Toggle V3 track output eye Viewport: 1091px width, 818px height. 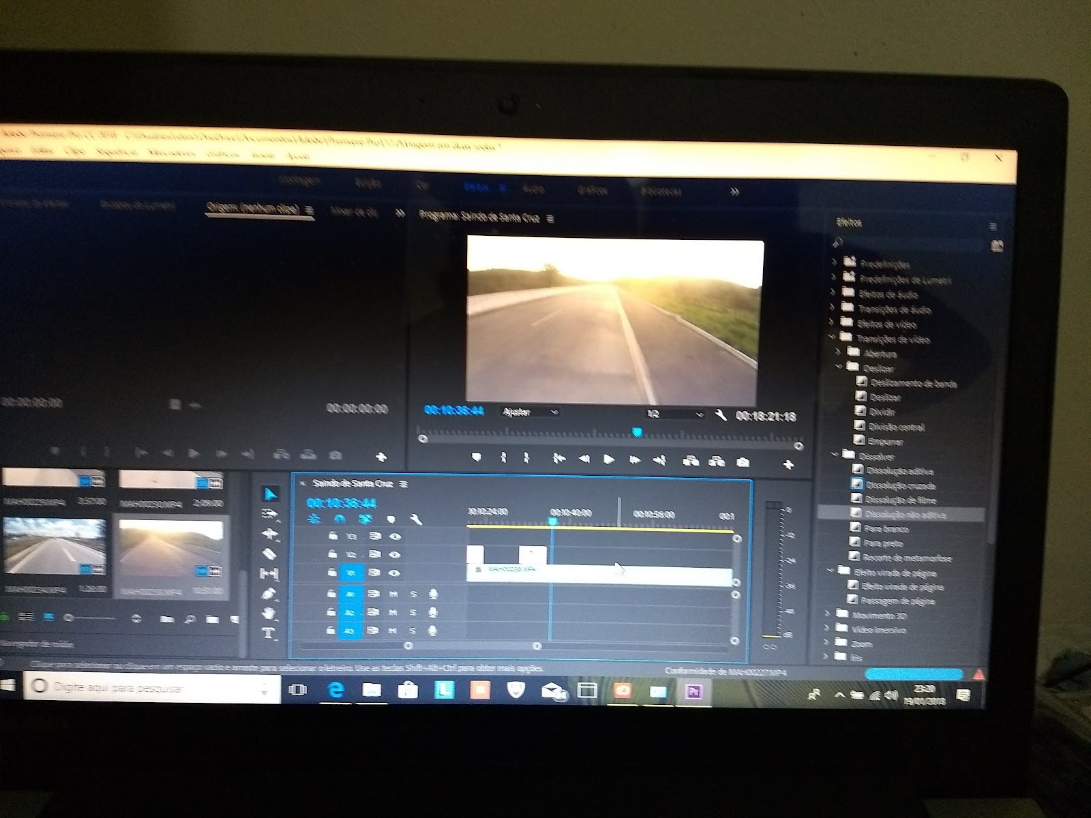(x=395, y=537)
